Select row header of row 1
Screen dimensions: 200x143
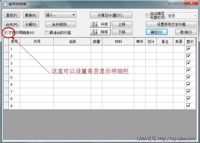coord(6,49)
